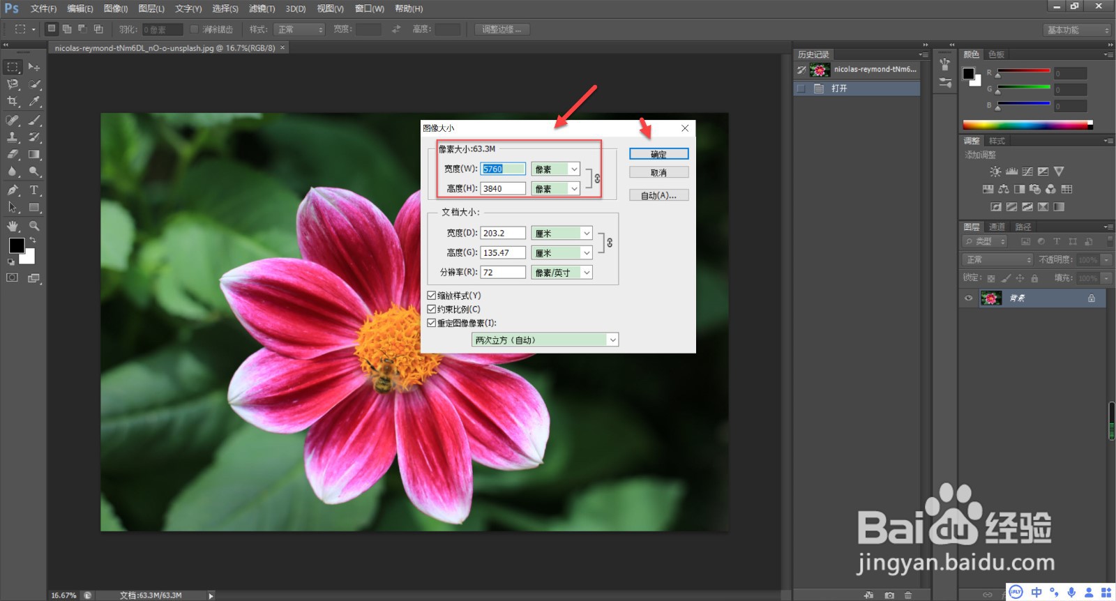Select the Clone Stamp tool
1116x601 pixels.
tap(13, 137)
